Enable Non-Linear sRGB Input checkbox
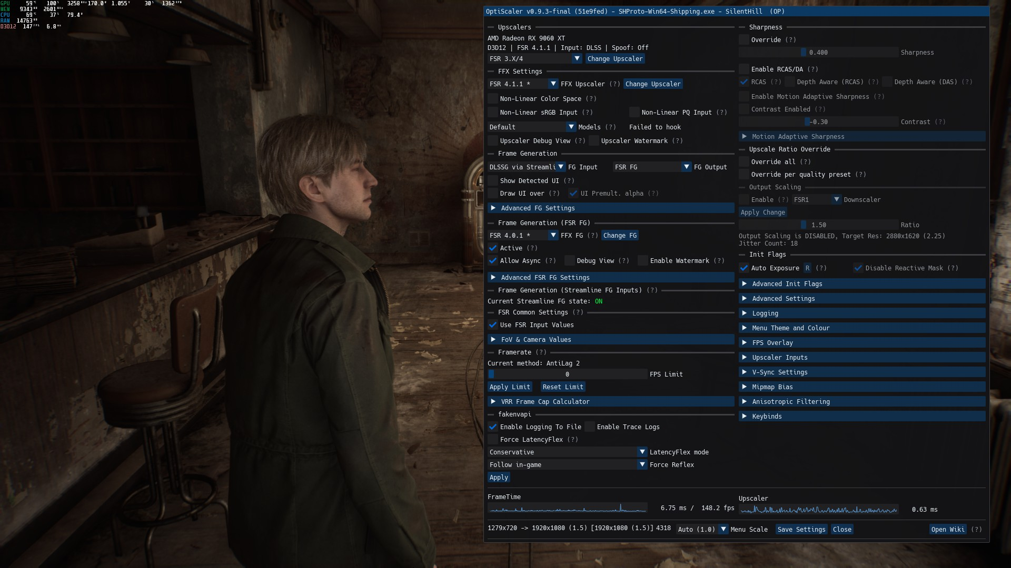1011x568 pixels. (x=493, y=113)
